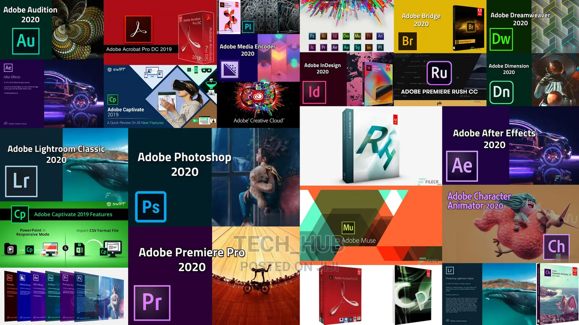Click the Cp logo in the green Captivate banner
This screenshot has height=325, width=579.
(20, 214)
